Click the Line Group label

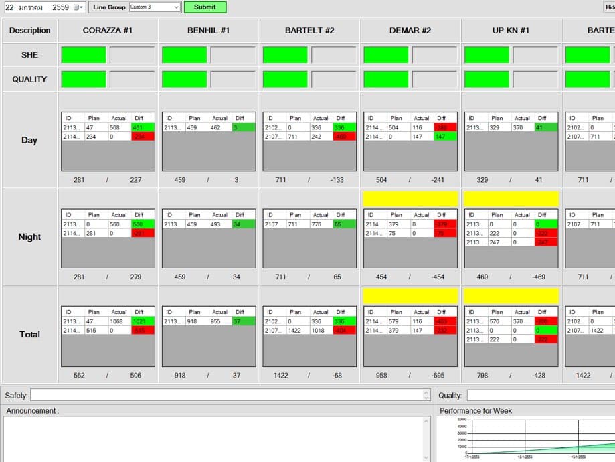click(x=109, y=7)
